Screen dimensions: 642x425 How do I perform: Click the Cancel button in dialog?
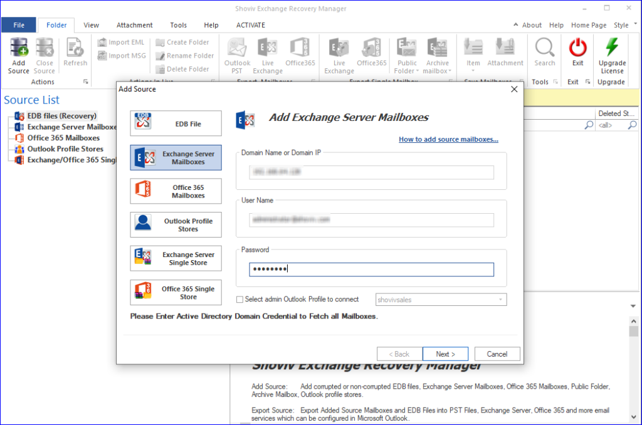coord(497,354)
